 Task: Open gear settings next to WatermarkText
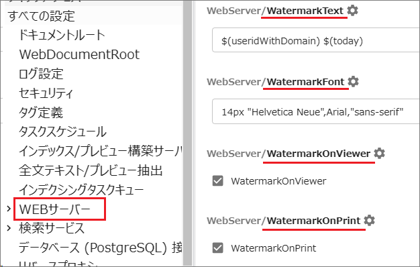tap(352, 11)
